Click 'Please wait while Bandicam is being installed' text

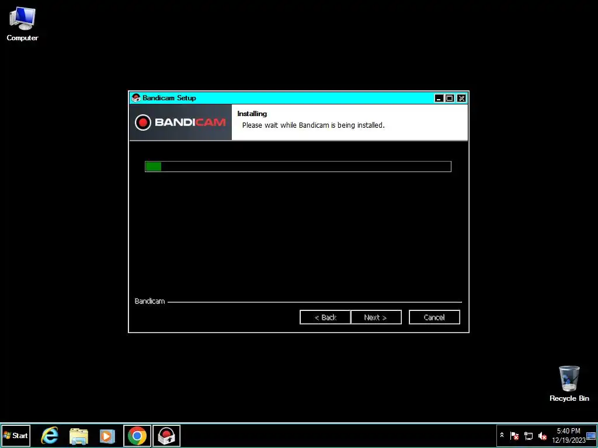click(313, 125)
